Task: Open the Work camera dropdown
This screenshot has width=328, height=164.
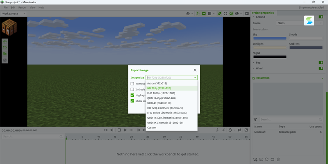Action: pyautogui.click(x=14, y=14)
